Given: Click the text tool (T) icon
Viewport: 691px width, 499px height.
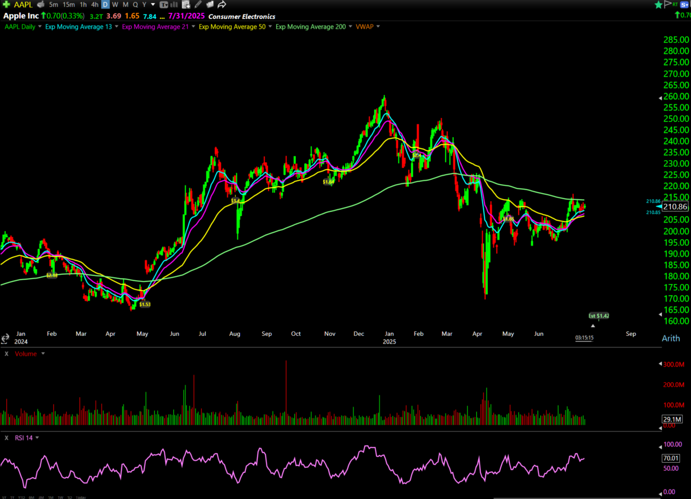Looking at the screenshot, I should coord(164,5).
